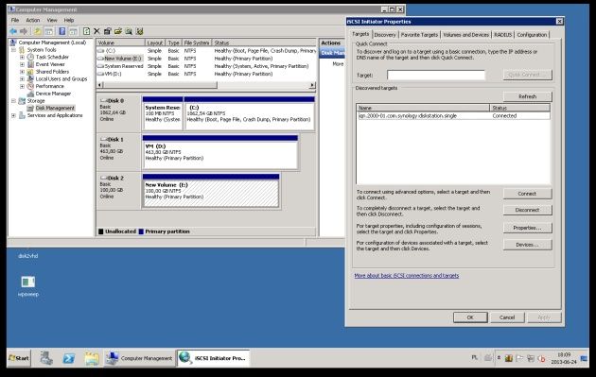Click the Refresh toolbar icon in Computer Management

[86, 31]
